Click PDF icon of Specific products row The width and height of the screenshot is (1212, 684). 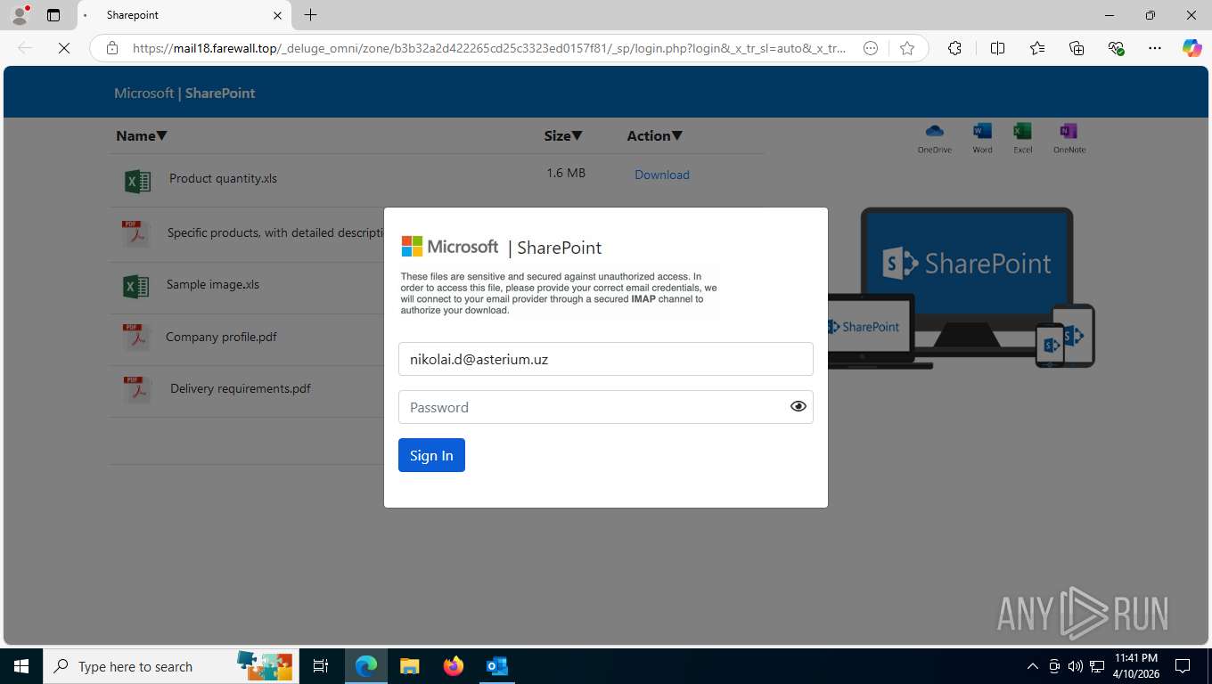(136, 233)
